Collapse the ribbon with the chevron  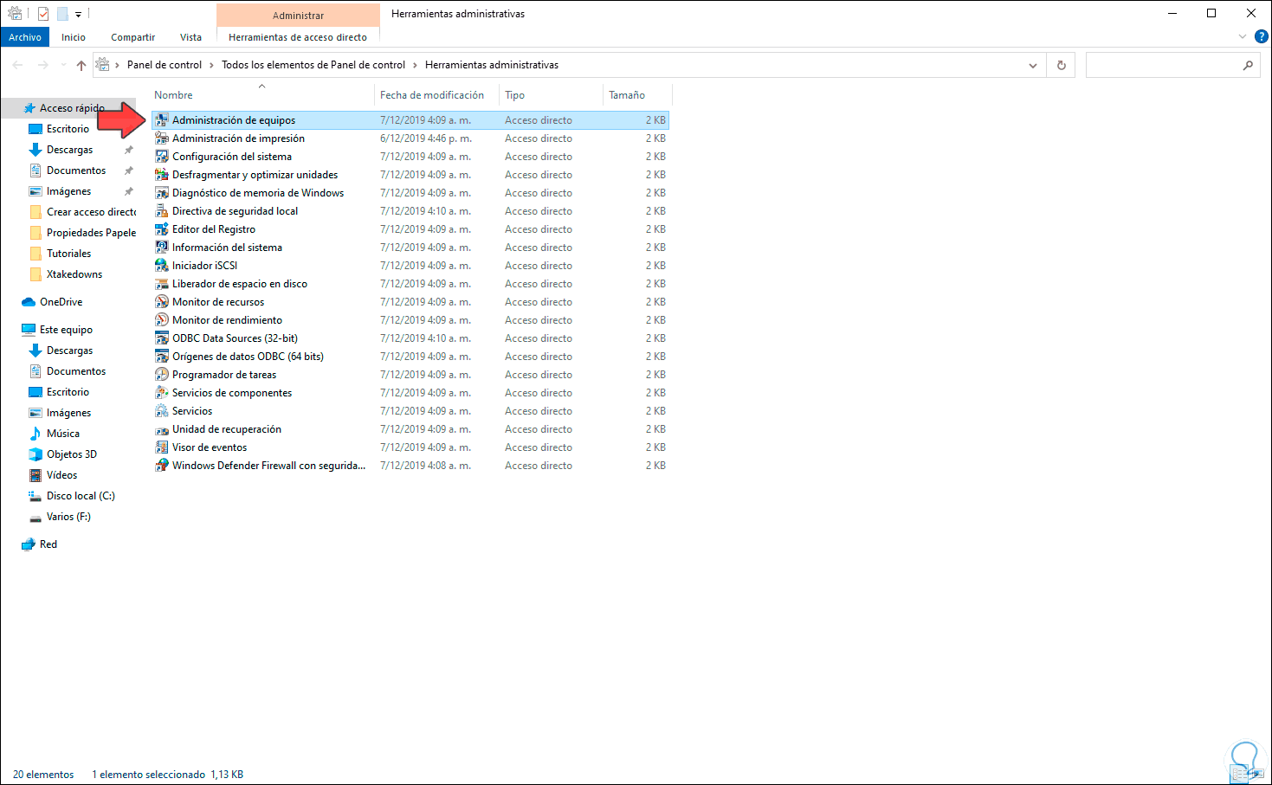1243,37
